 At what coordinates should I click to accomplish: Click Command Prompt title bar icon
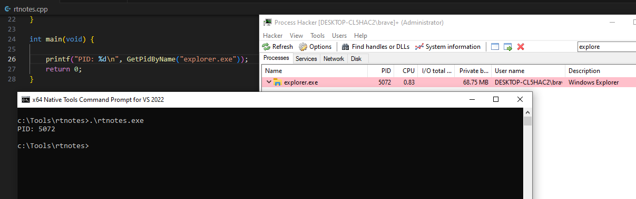click(25, 100)
